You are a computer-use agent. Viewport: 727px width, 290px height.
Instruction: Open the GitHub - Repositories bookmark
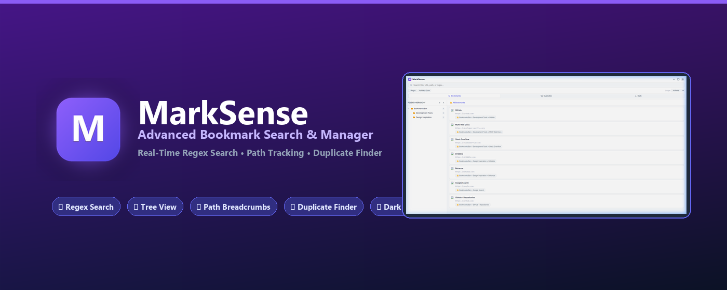pyautogui.click(x=465, y=197)
